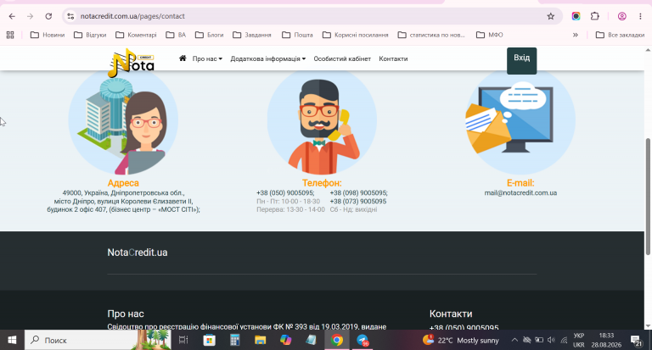652x350 pixels.
Task: Open the Новини bookmarks folder
Action: pos(48,35)
